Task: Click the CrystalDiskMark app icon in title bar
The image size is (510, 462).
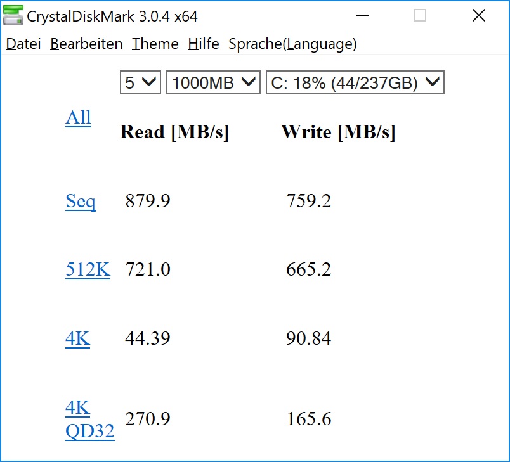Action: [13, 15]
